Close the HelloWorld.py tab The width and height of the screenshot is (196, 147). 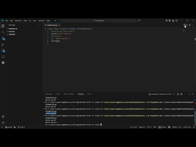pos(59,25)
